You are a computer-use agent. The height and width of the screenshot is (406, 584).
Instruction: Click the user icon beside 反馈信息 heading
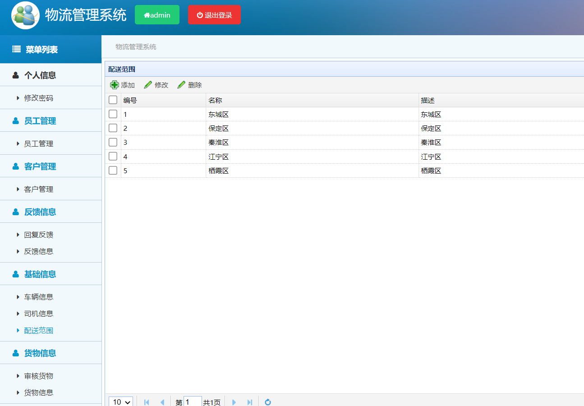[16, 212]
